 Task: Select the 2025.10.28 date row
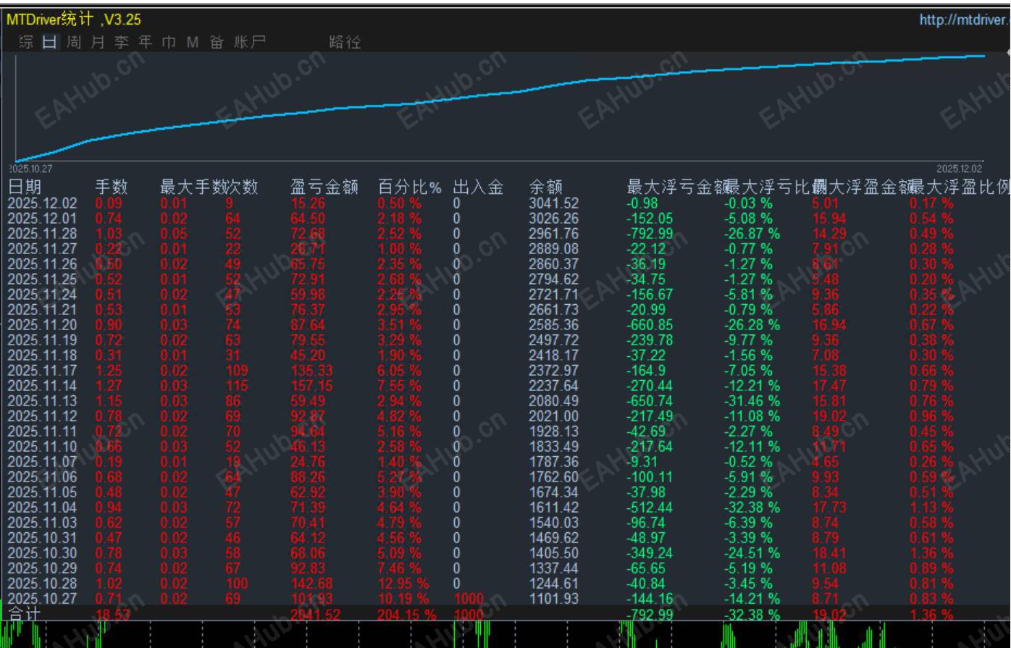[x=42, y=584]
